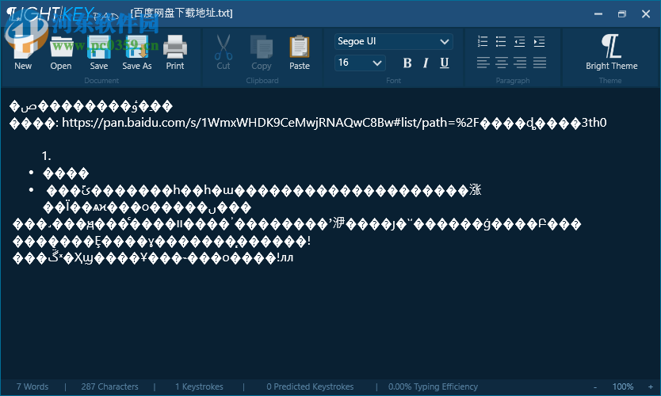Decrease paragraph indent
661x396 pixels.
click(519, 41)
